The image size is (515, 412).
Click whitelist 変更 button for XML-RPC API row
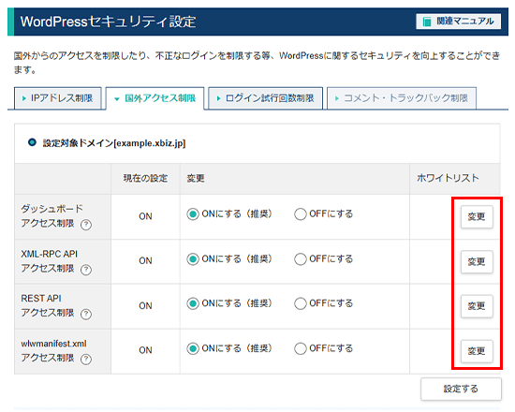click(477, 262)
